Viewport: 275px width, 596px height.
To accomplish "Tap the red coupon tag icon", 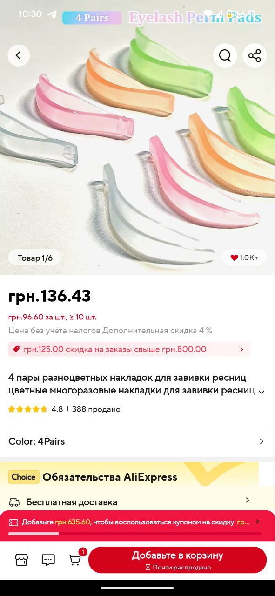I will 16,349.
